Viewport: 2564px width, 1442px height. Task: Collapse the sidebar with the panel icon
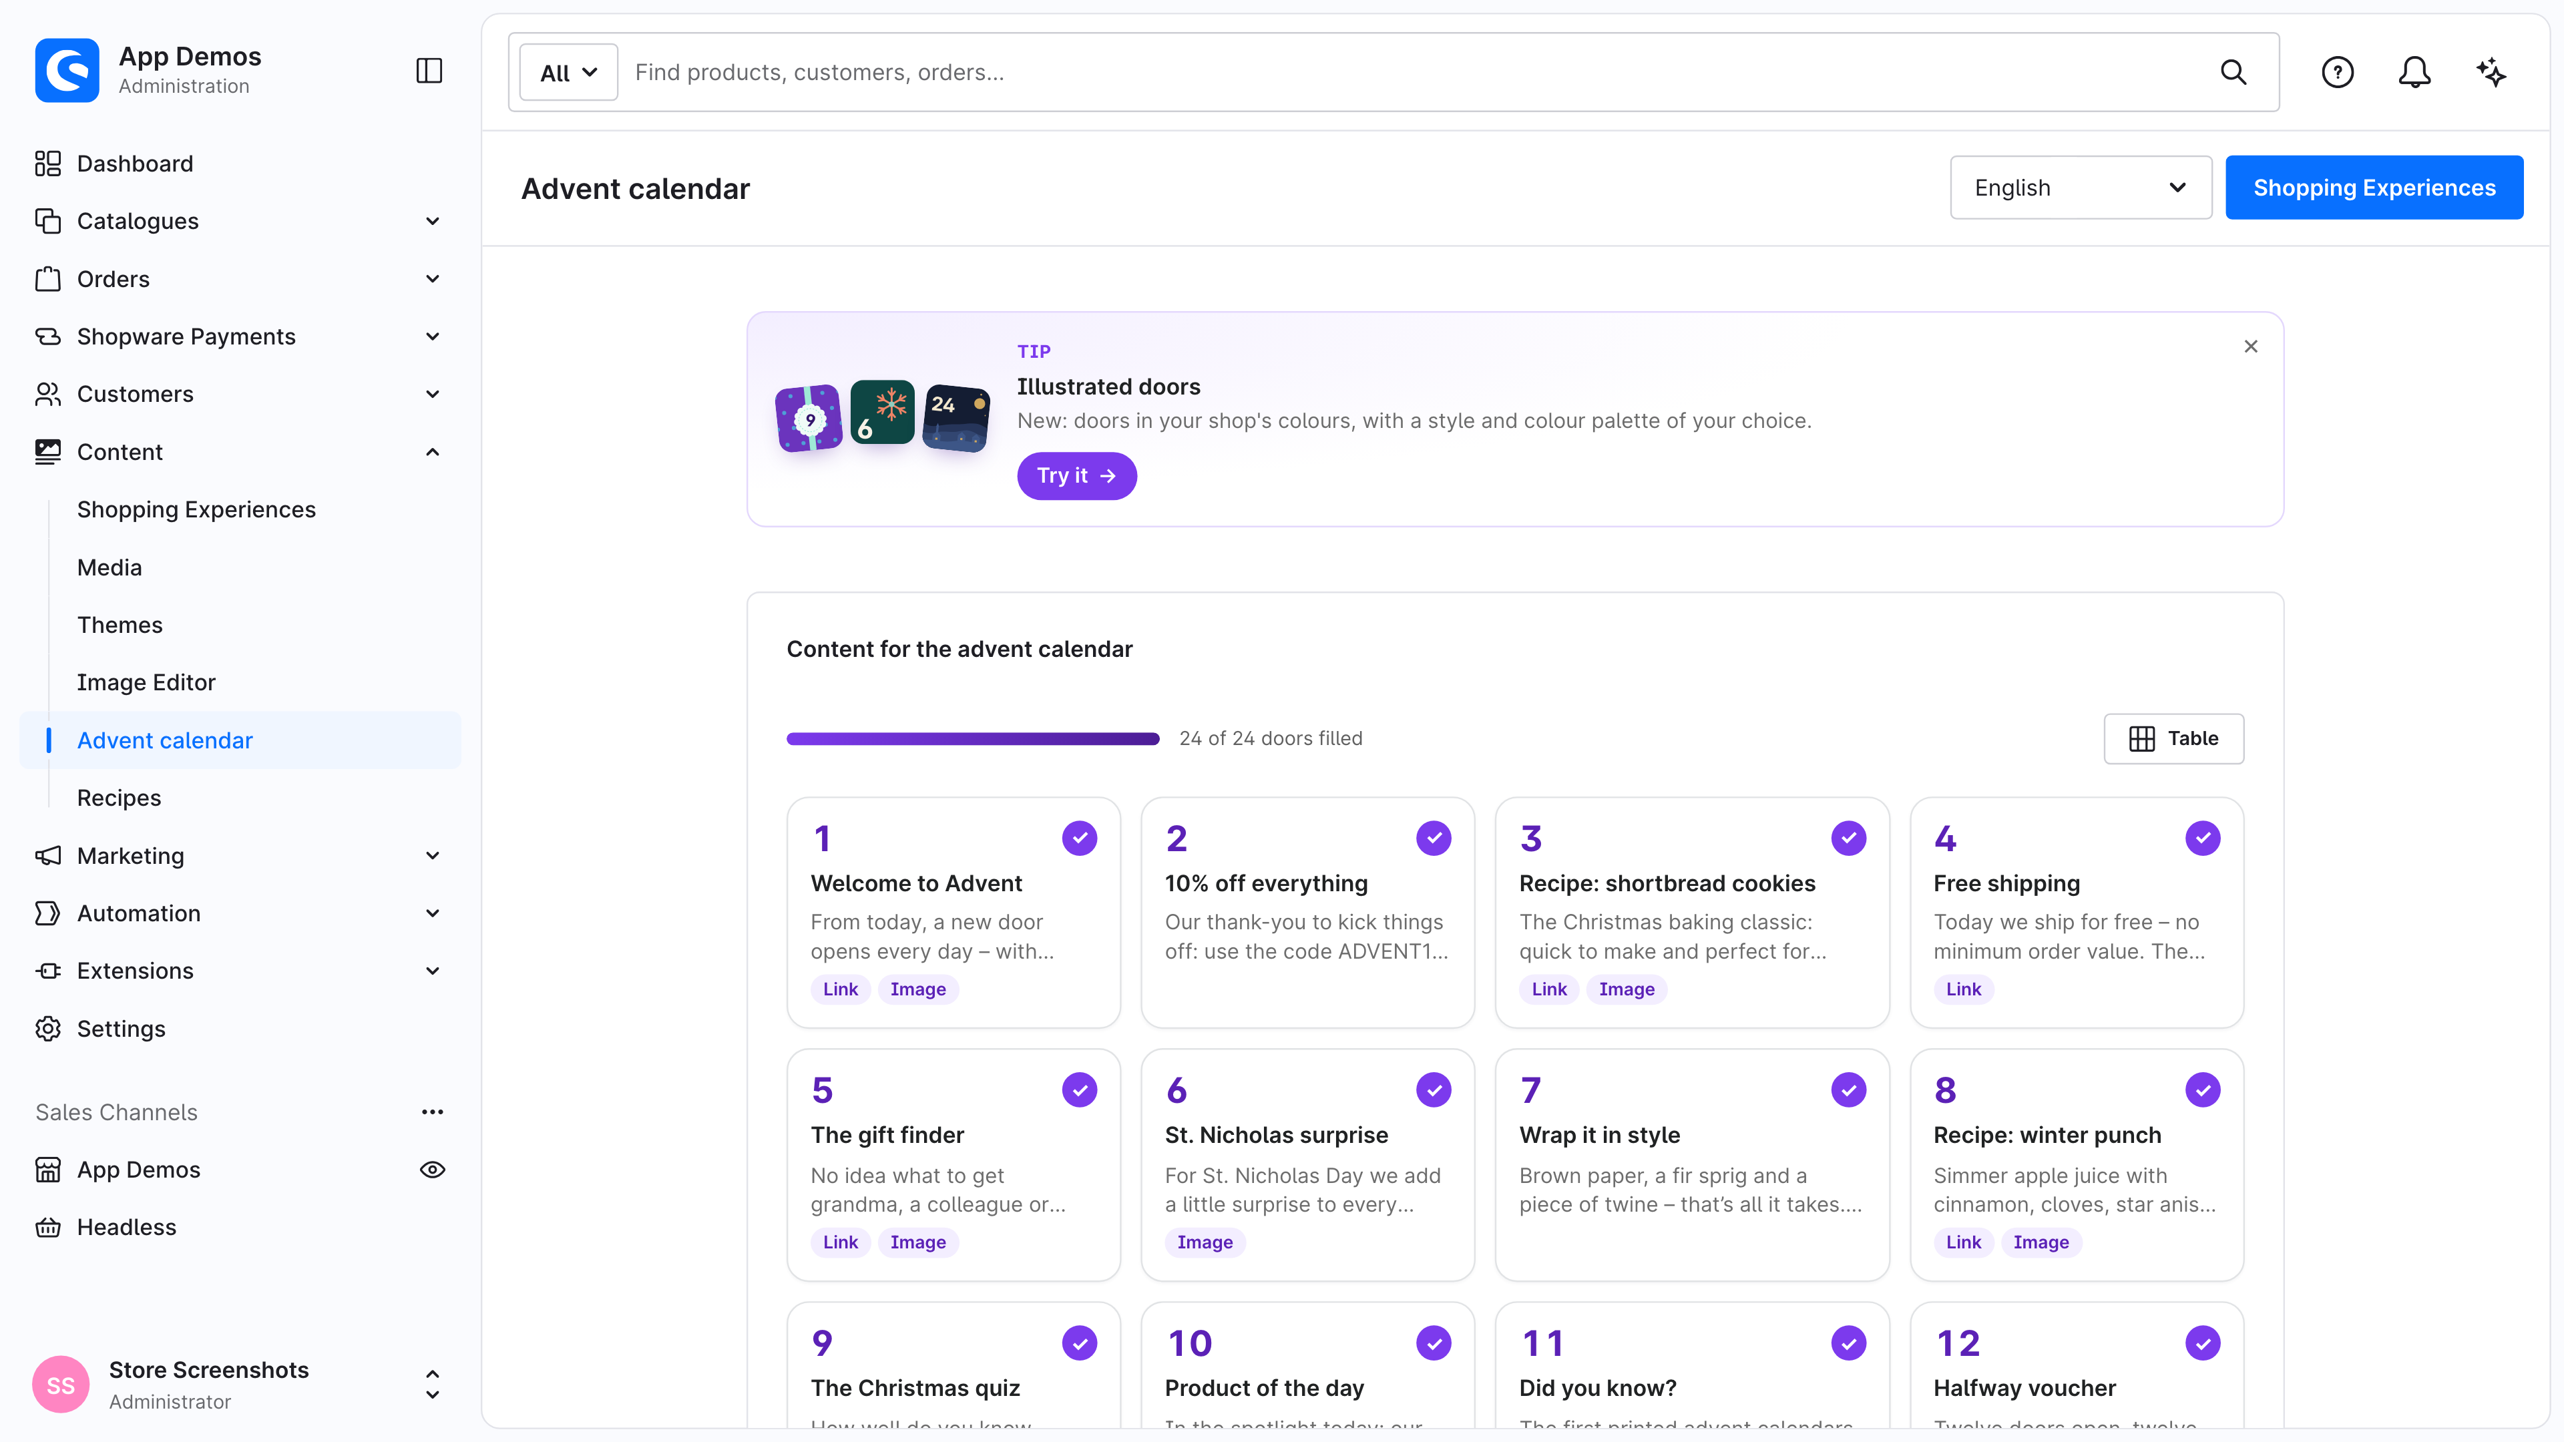tap(429, 71)
